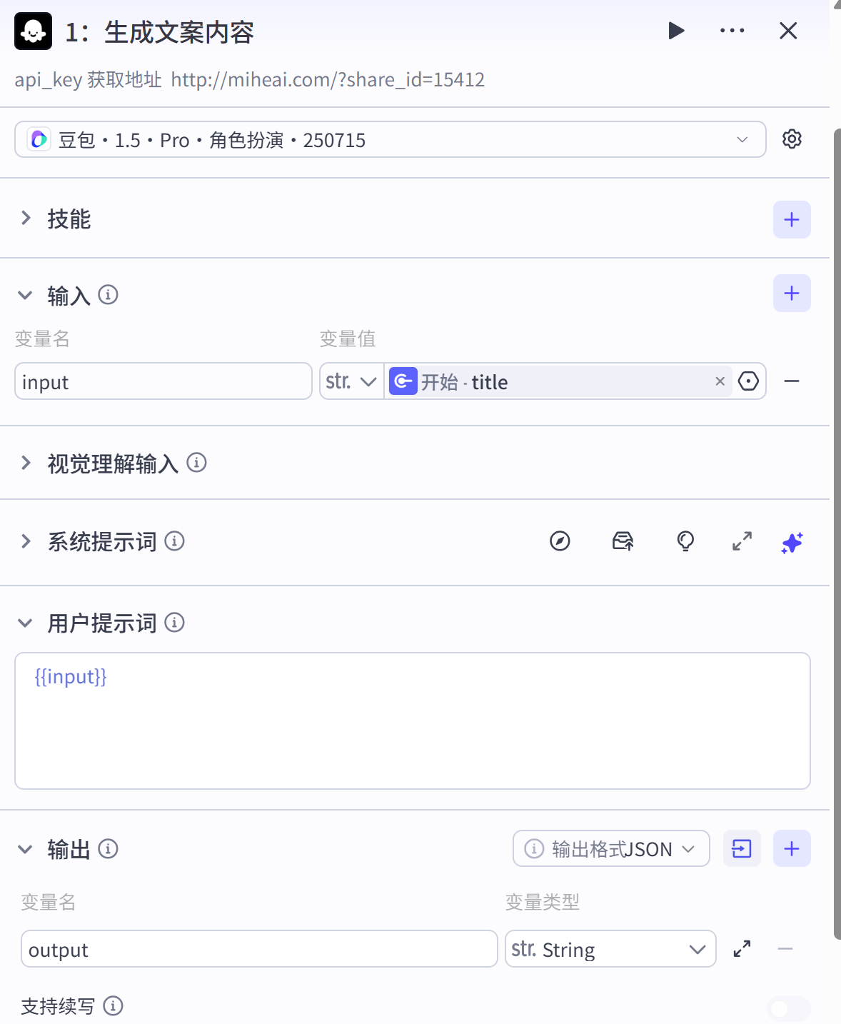Image resolution: width=841 pixels, height=1024 pixels.
Task: Change output type str. String dropdown
Action: [x=610, y=949]
